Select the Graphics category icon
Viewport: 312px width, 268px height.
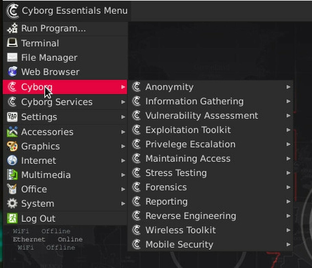coord(11,146)
